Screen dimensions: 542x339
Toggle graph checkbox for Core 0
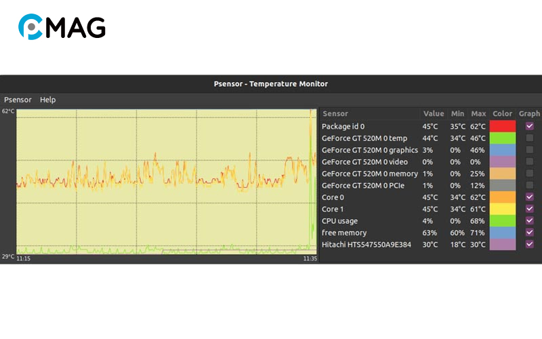pyautogui.click(x=529, y=197)
